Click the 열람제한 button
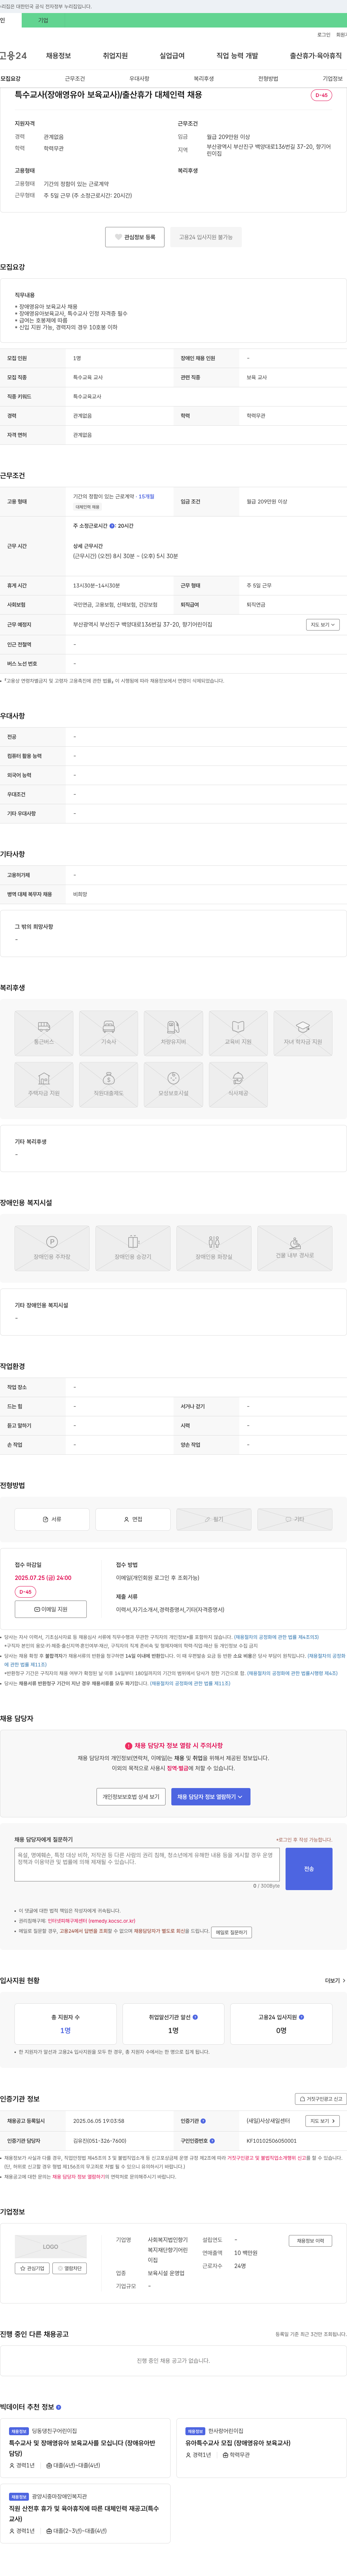Image resolution: width=347 pixels, height=2576 pixels. pyautogui.click(x=70, y=2268)
